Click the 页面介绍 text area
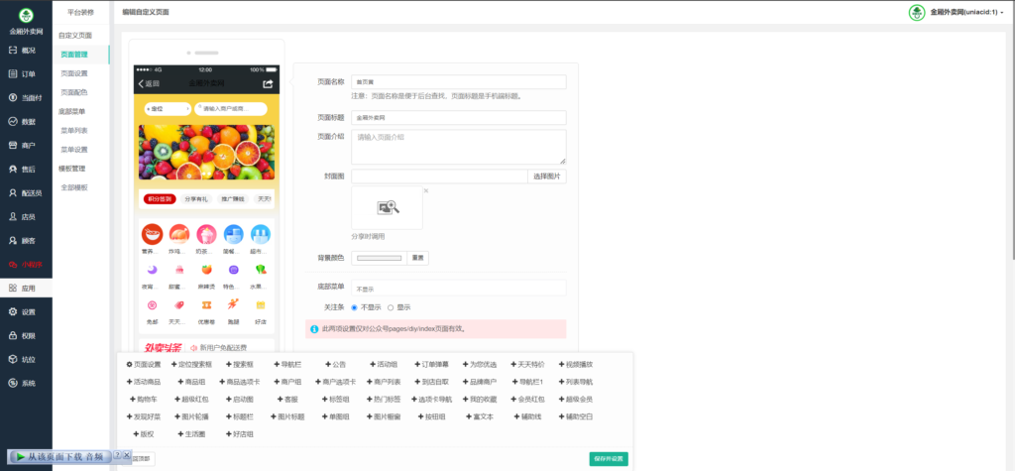 click(x=458, y=147)
